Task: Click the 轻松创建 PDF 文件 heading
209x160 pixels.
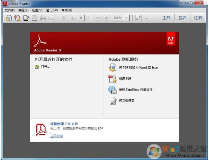Action: tap(64, 124)
